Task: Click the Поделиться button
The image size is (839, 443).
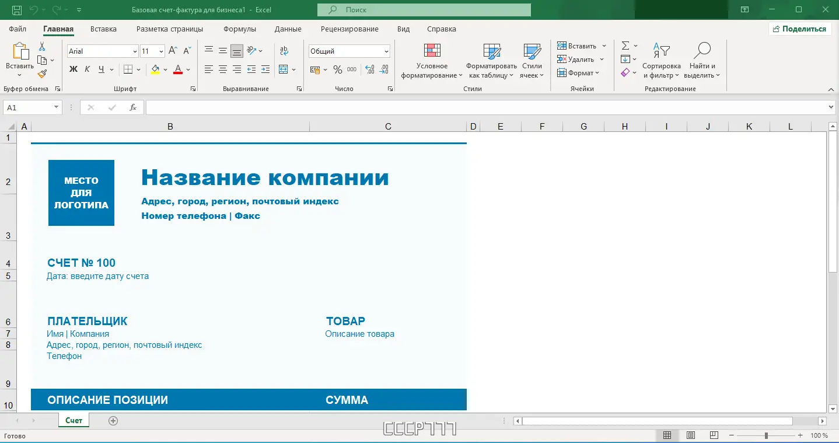Action: click(x=799, y=28)
